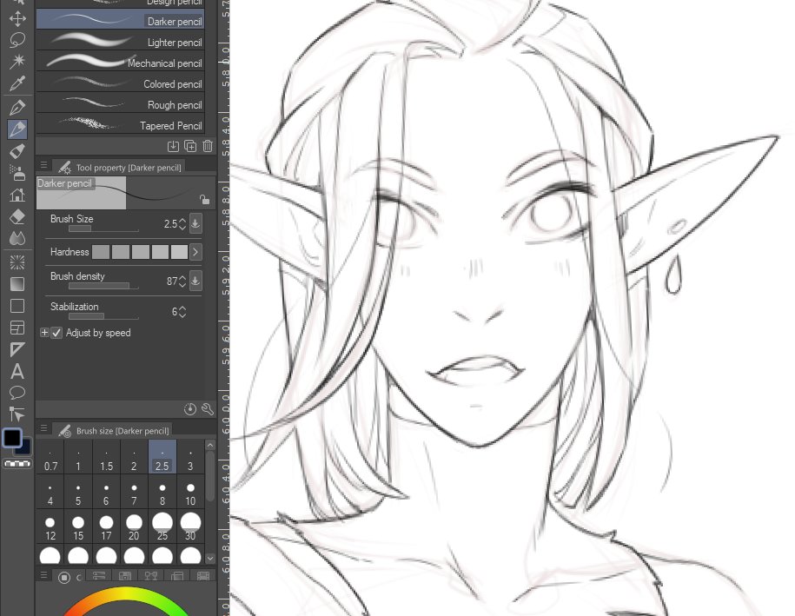Select the Pencil tool
This screenshot has width=795, height=616.
[17, 129]
